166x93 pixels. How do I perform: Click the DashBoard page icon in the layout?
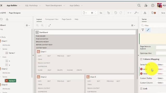pyautogui.click(x=37, y=32)
